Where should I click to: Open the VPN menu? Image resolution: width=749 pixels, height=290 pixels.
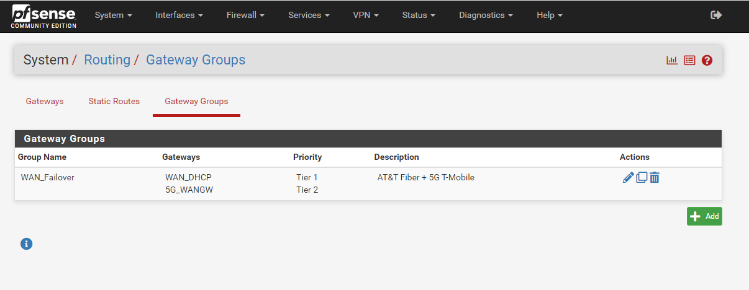pos(366,15)
